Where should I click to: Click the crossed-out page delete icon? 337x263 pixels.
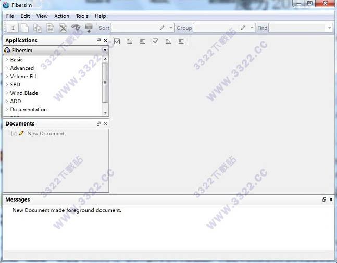pyautogui.click(x=63, y=28)
